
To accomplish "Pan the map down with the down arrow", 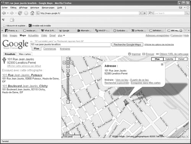I will 68,66.
